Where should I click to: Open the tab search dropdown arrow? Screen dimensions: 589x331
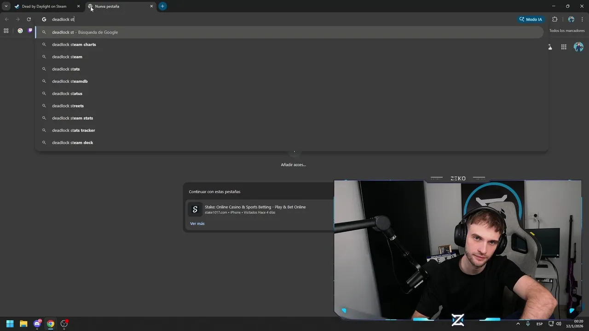(6, 6)
